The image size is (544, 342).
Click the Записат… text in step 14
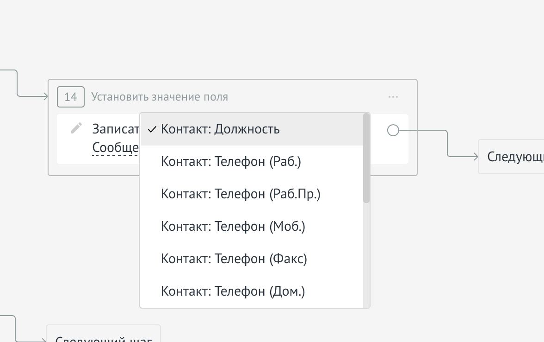[x=116, y=129]
